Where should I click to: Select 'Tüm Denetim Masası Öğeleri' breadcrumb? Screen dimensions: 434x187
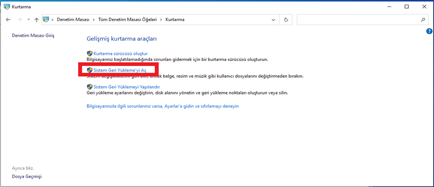pyautogui.click(x=128, y=20)
